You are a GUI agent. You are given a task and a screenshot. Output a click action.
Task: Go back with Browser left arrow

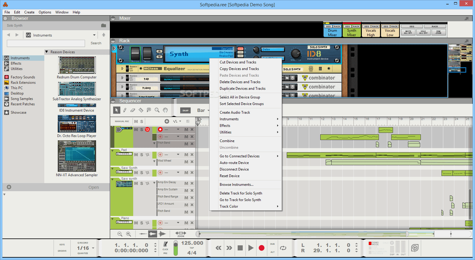(x=8, y=35)
